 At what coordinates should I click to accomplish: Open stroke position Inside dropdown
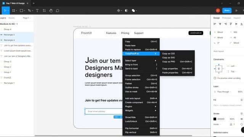click(x=217, y=124)
